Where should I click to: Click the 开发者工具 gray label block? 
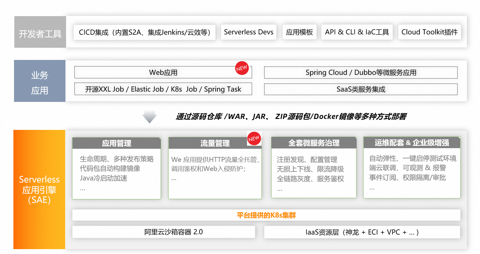point(40,32)
